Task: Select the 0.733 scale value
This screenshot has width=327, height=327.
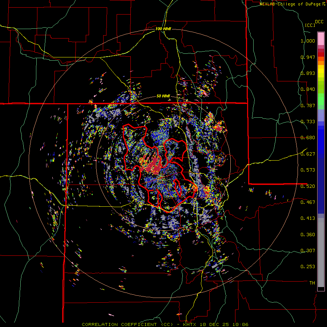Action: click(x=308, y=122)
